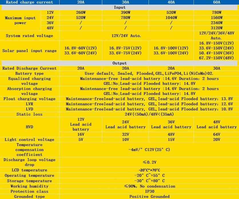Select the 2340W cell

pos(217,23)
